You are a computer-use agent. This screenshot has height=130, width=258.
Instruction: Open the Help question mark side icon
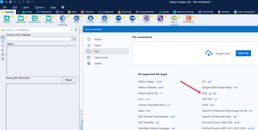coord(3,59)
